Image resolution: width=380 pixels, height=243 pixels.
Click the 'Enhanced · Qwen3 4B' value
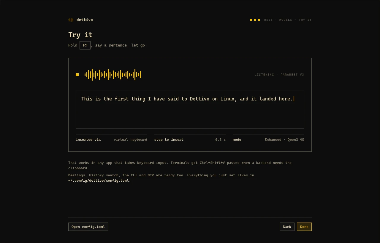(x=284, y=140)
